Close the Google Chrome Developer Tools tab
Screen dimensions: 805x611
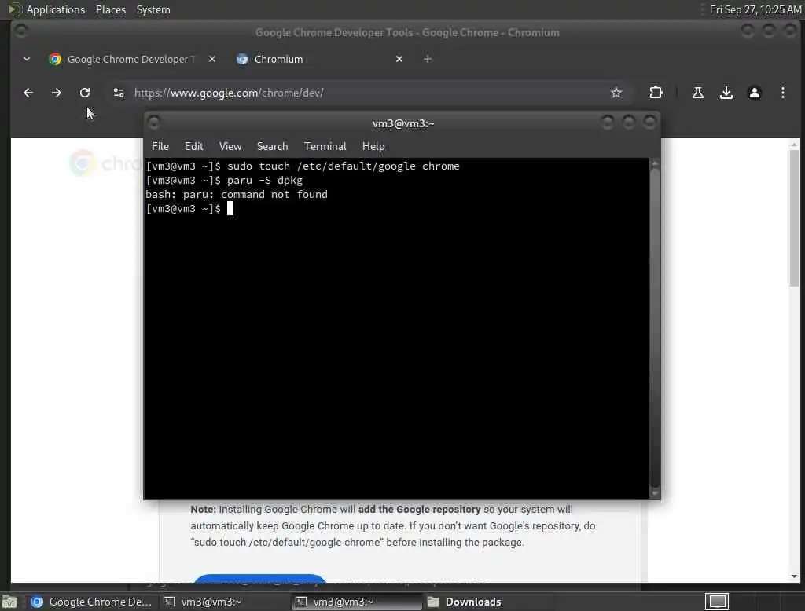pyautogui.click(x=212, y=59)
